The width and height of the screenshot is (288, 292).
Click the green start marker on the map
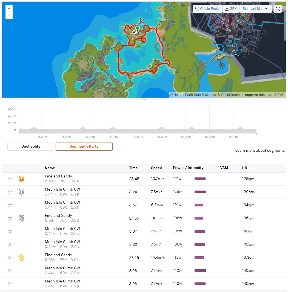(138, 28)
